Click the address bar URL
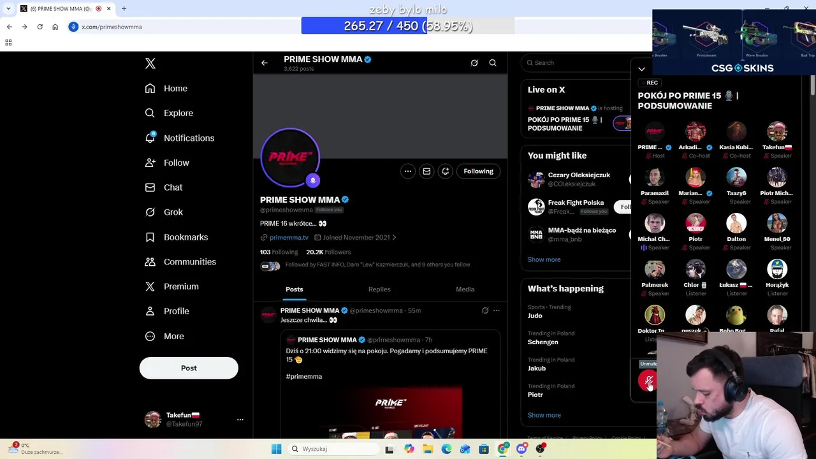 tap(112, 27)
